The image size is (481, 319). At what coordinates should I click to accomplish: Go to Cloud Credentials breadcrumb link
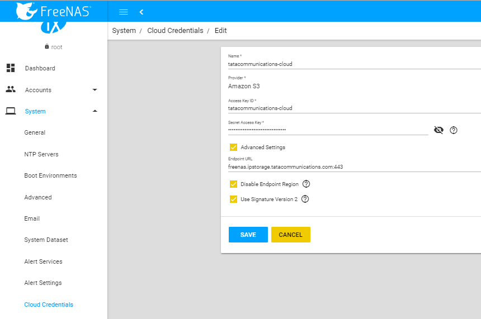point(175,31)
